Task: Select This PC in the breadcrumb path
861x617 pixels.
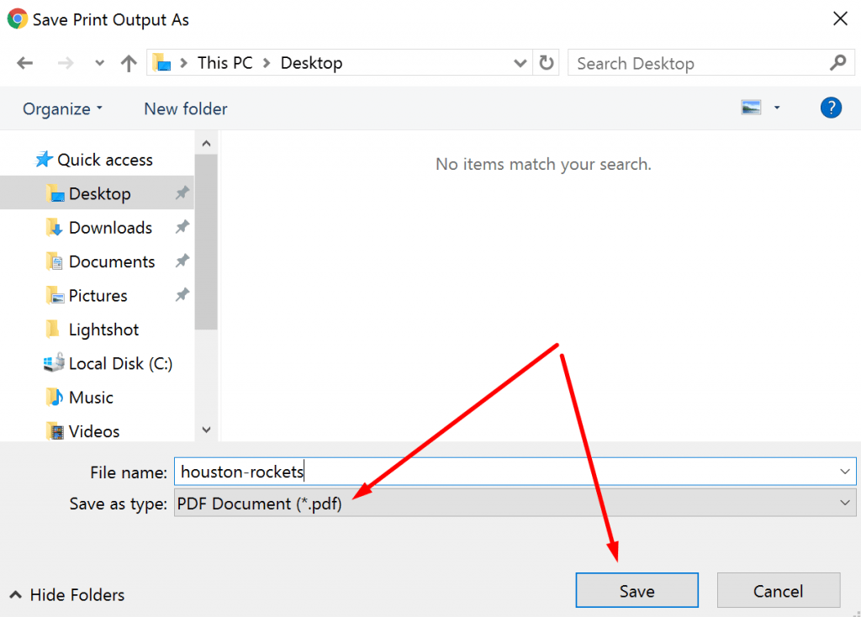Action: [x=224, y=62]
